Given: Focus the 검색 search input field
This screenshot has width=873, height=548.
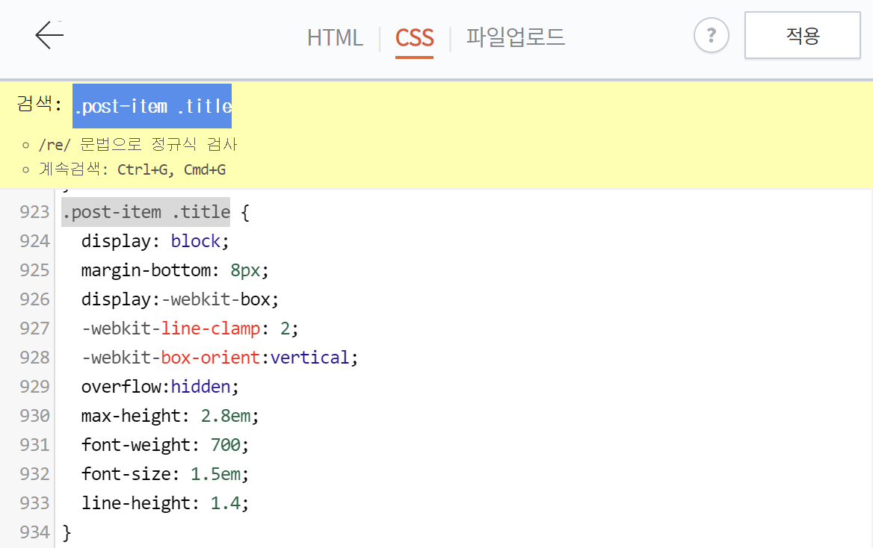Looking at the screenshot, I should pos(152,106).
